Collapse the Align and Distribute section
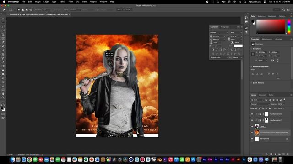 [x=251, y=66]
